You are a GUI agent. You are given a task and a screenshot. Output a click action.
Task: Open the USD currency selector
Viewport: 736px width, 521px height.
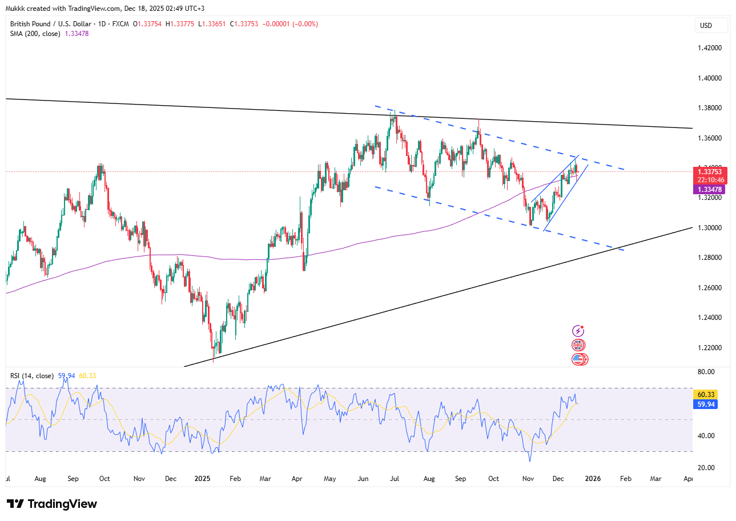click(x=711, y=26)
